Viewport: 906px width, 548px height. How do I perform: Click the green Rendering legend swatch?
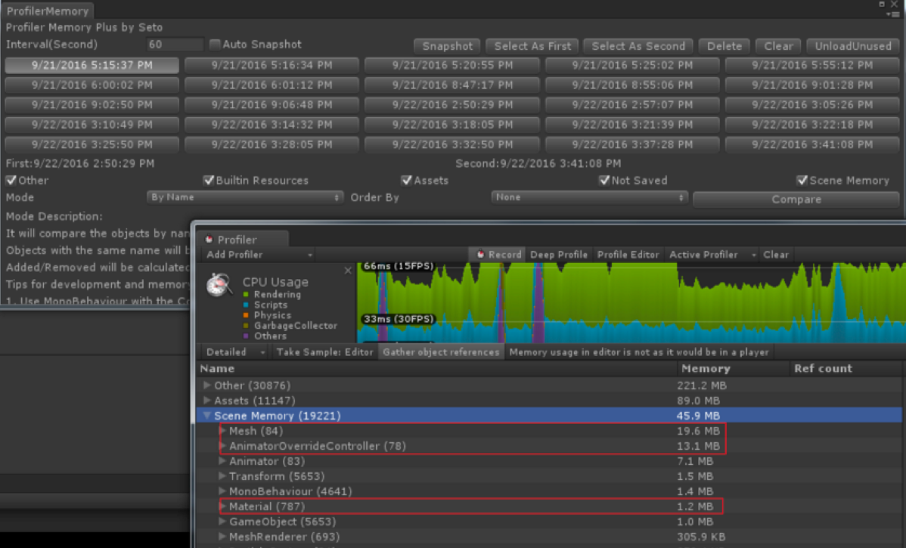click(245, 295)
